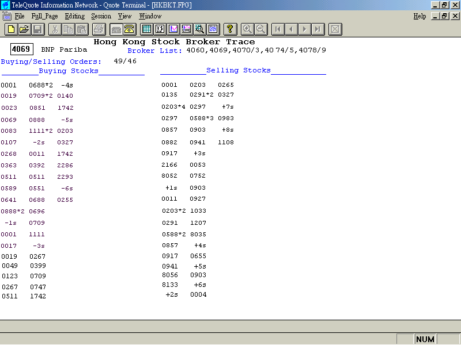461x345 pixels.
Task: Click the Cut scissors icon
Action: coord(55,29)
